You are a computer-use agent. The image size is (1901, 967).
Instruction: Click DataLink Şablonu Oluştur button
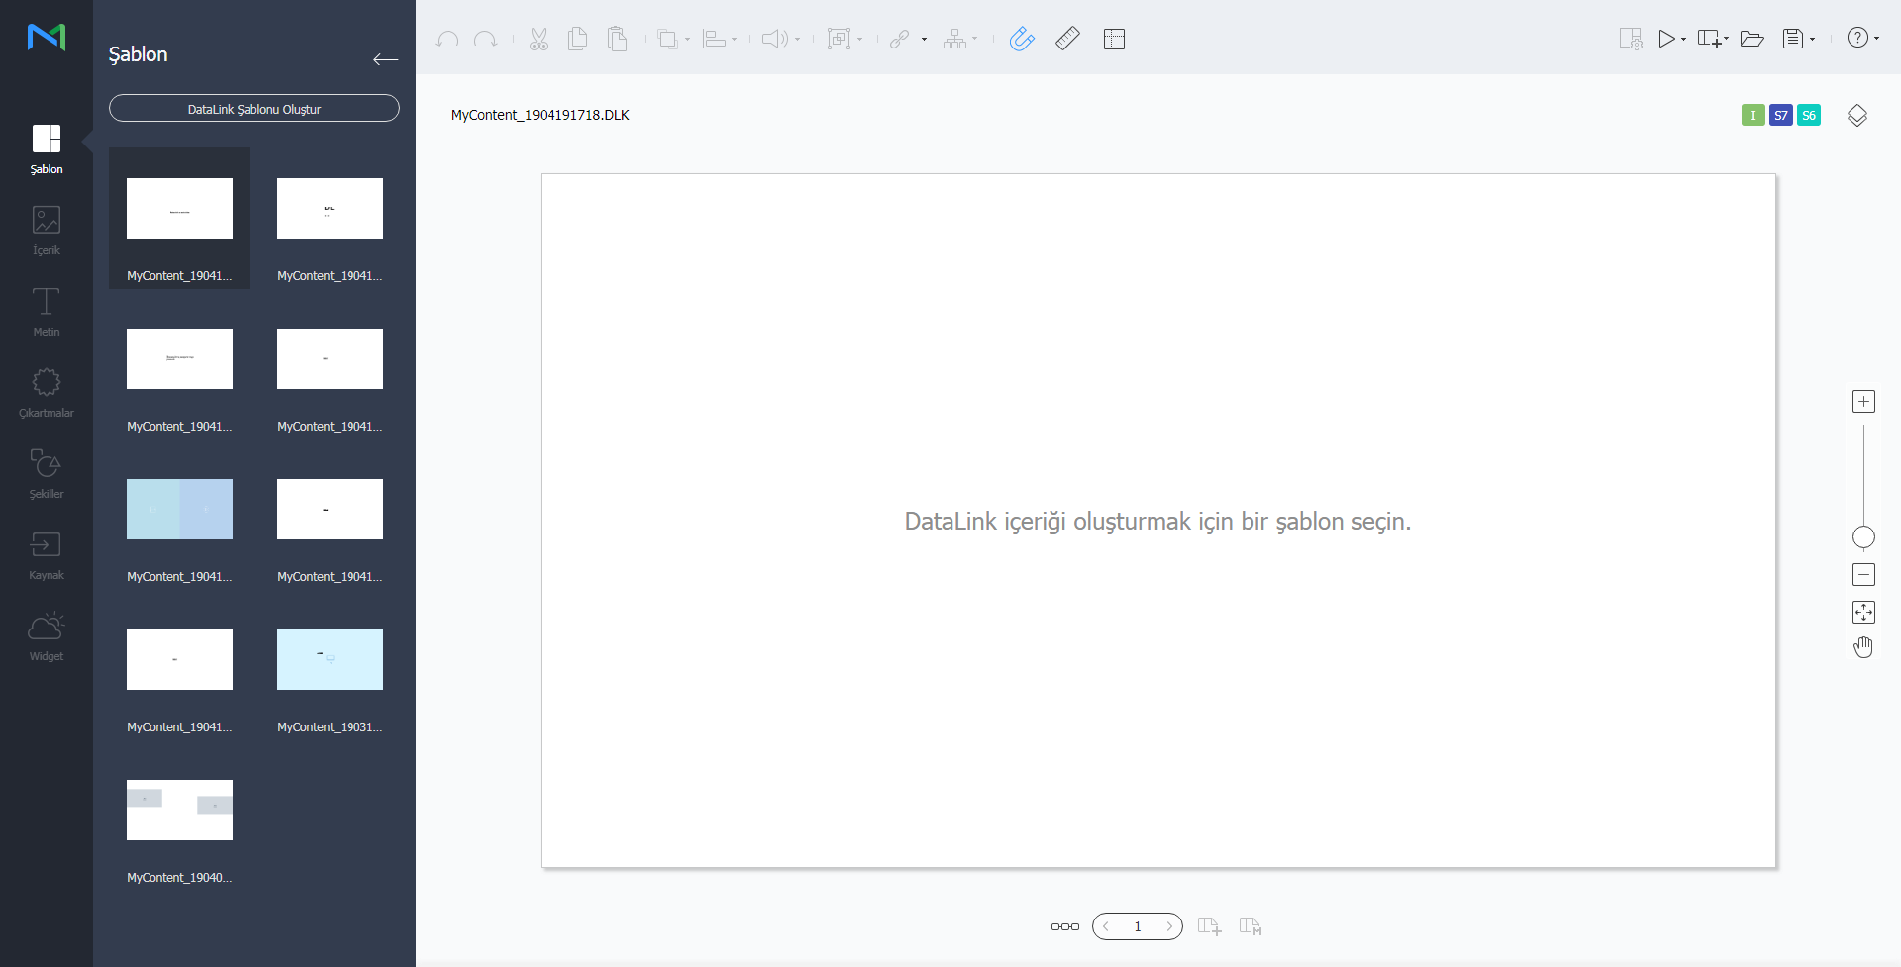pos(254,109)
